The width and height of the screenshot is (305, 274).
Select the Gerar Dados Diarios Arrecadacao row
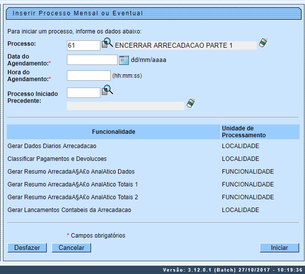point(52,146)
